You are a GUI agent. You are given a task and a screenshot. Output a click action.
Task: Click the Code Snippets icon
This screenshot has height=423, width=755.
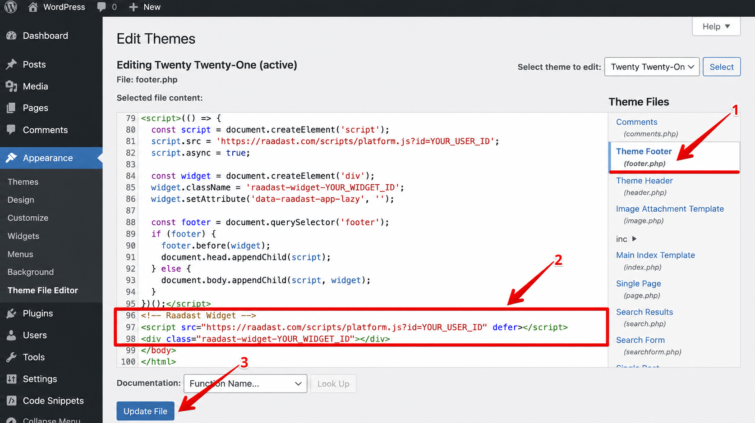click(x=11, y=400)
